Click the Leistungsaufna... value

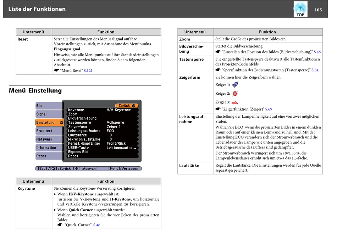121,147
